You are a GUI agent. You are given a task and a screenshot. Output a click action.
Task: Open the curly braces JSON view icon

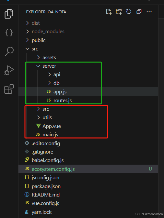click(9, 33)
